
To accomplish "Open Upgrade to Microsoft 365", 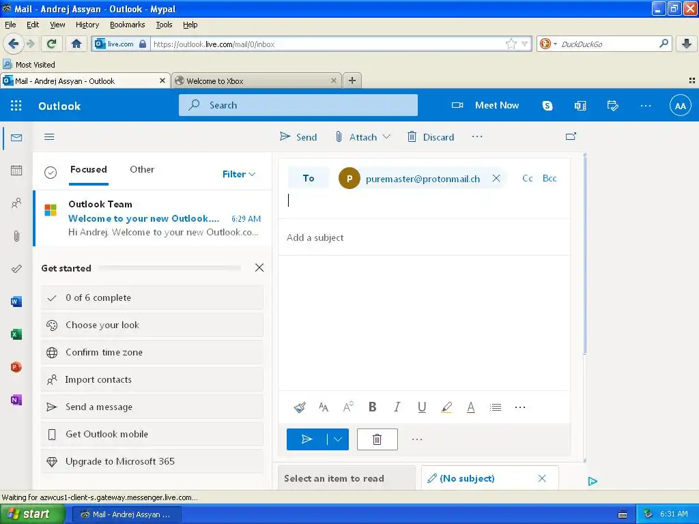I will [152, 461].
